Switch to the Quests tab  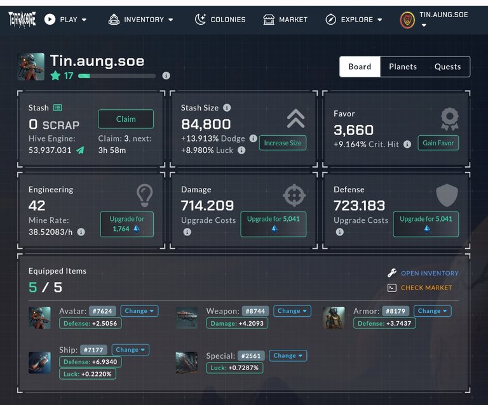(447, 67)
